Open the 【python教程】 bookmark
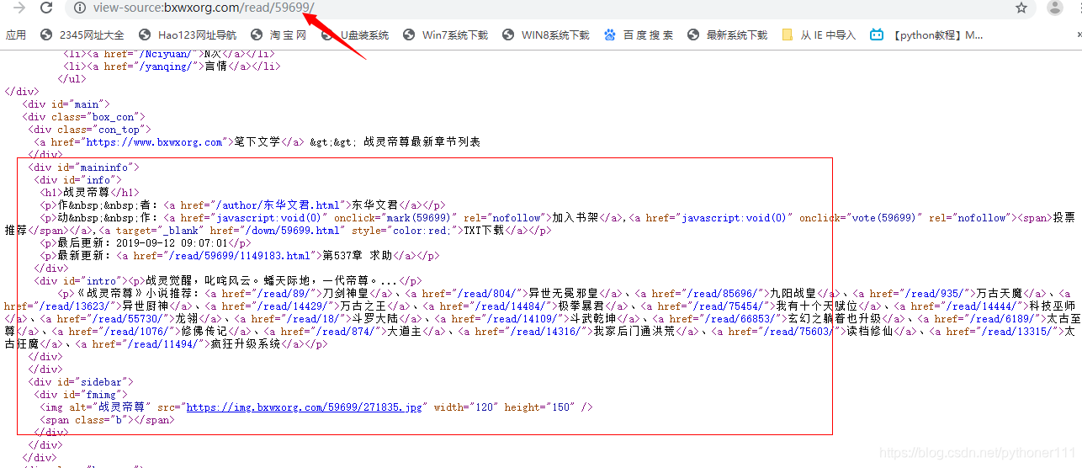 (927, 35)
